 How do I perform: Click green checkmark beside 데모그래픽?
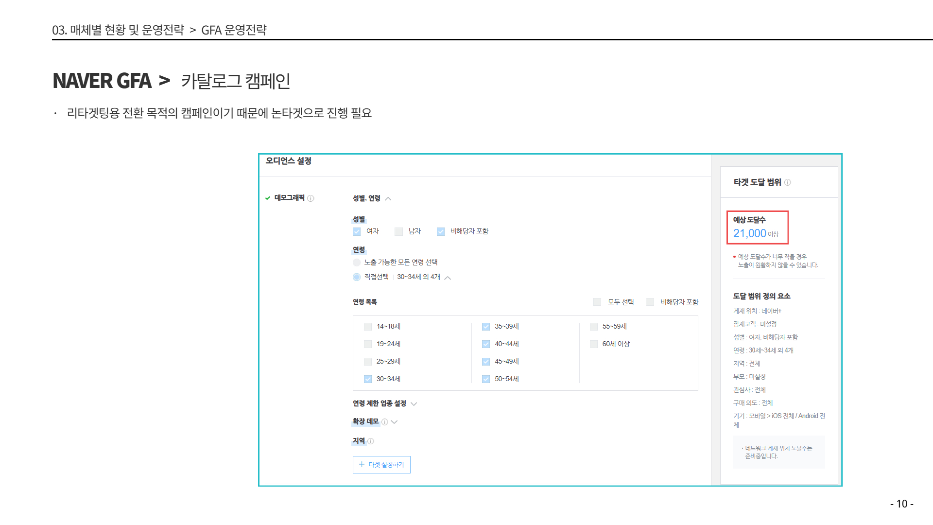pyautogui.click(x=268, y=198)
